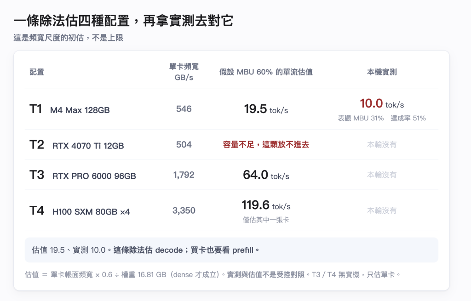Click the 表觀 MBU 31% note
The image size is (471, 301).
tap(361, 118)
